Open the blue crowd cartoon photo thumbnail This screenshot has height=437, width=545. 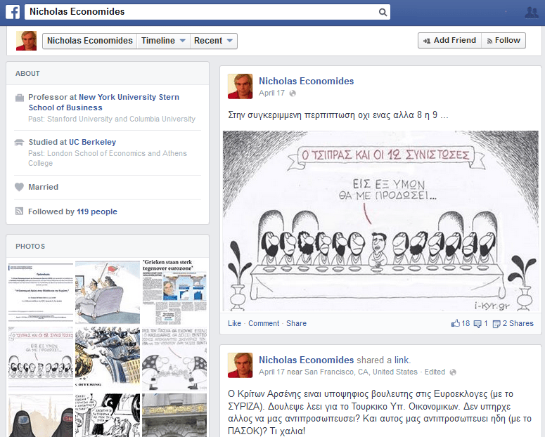[108, 358]
